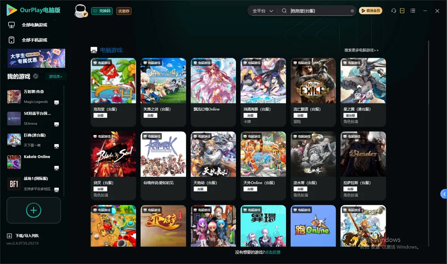Open the 大学生专属优惠 banner
447x264 pixels.
coord(36,58)
